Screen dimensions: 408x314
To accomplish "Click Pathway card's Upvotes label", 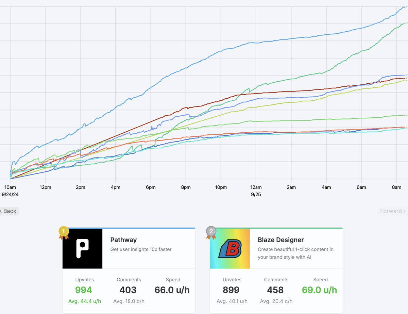I will (85, 280).
